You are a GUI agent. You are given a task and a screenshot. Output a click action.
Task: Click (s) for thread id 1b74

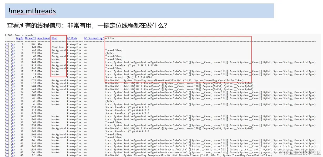(x=13, y=137)
